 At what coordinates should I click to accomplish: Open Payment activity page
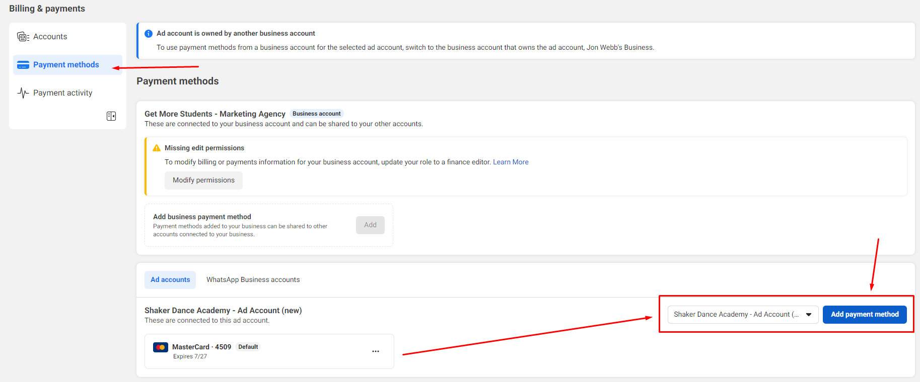67,93
